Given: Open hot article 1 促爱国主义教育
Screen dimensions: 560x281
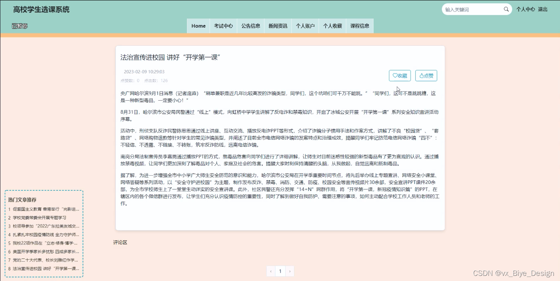Looking at the screenshot, I should (x=44, y=209).
